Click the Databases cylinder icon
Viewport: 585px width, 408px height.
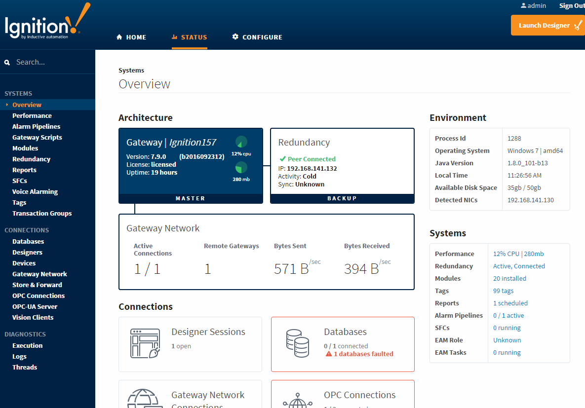tap(297, 343)
